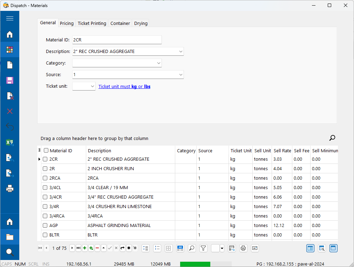Open the Ticket Printing tab

(92, 23)
